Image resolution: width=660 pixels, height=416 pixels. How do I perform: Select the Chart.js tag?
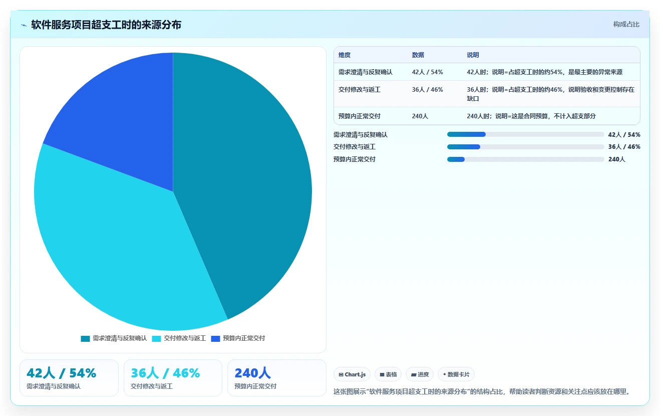(x=352, y=374)
